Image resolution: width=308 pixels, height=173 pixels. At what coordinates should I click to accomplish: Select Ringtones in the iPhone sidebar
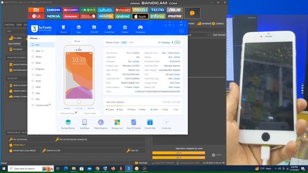[41, 69]
